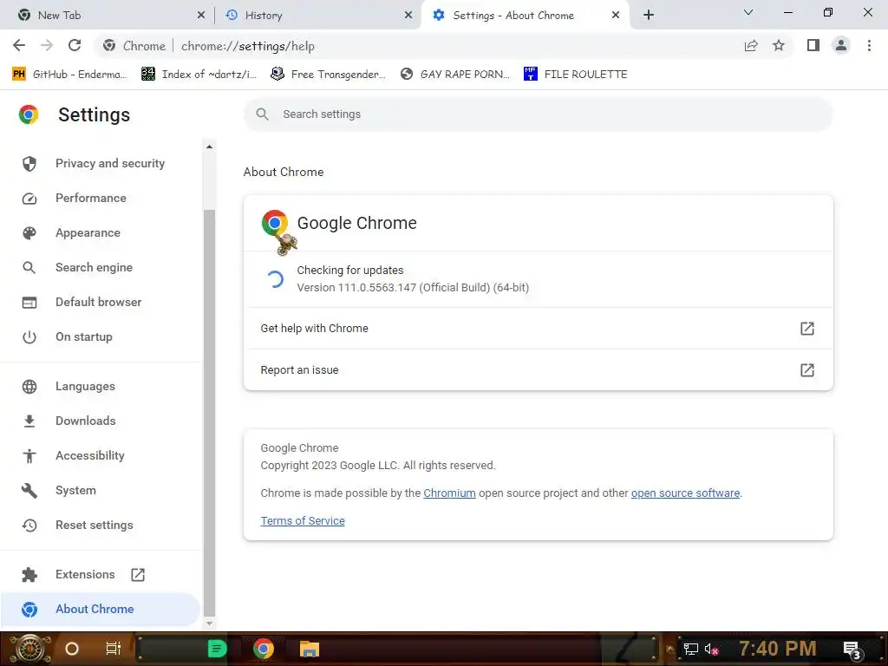Click the version number text 111.0.5563.147
The image size is (888, 666).
point(377,288)
